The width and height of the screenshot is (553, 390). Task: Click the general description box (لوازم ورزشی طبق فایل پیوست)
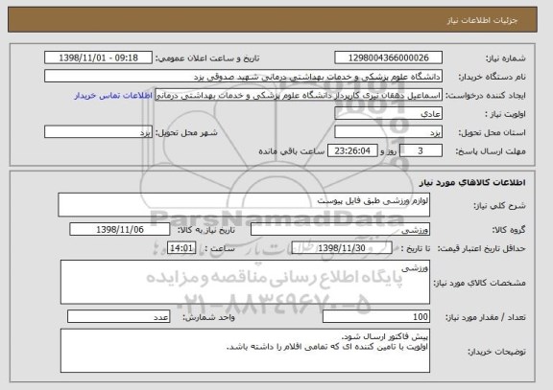click(x=244, y=204)
